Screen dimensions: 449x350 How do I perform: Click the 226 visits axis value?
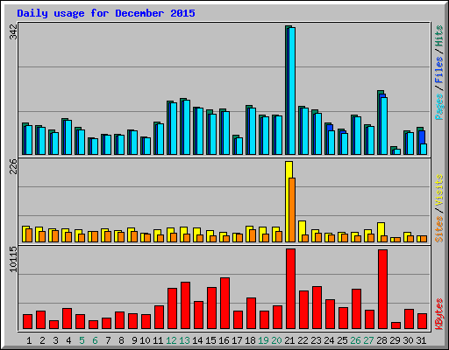click(x=13, y=166)
